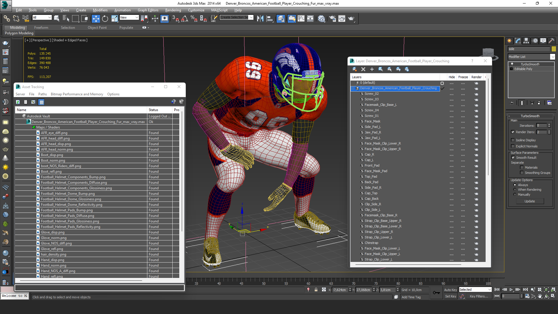Click the X coordinate input field
558x314 pixels.
coord(340,290)
